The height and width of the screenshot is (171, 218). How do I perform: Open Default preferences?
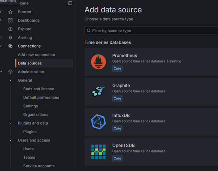[41, 97]
